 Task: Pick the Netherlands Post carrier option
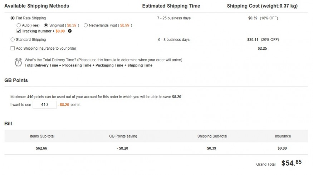point(85,25)
